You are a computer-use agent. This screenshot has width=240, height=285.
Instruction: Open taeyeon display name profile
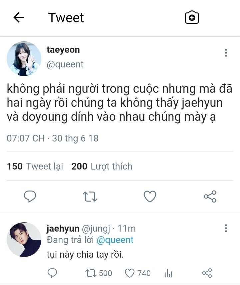pyautogui.click(x=63, y=50)
